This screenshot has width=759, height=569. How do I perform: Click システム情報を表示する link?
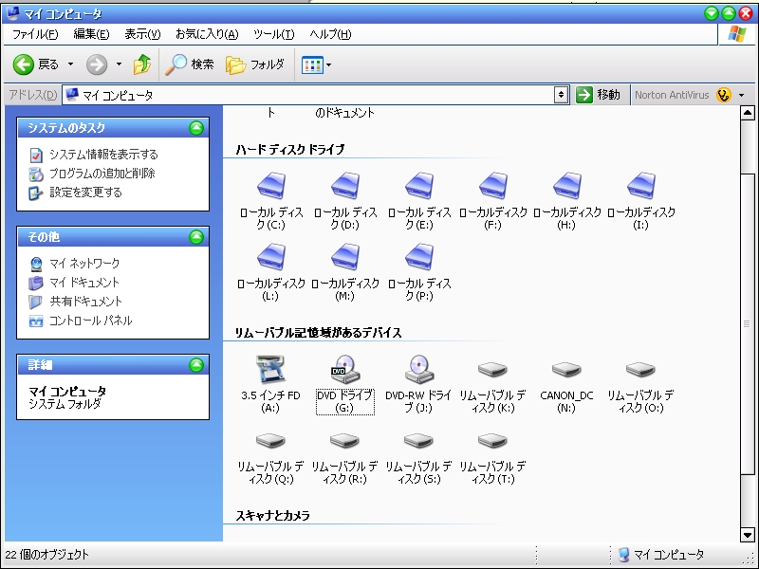click(103, 155)
